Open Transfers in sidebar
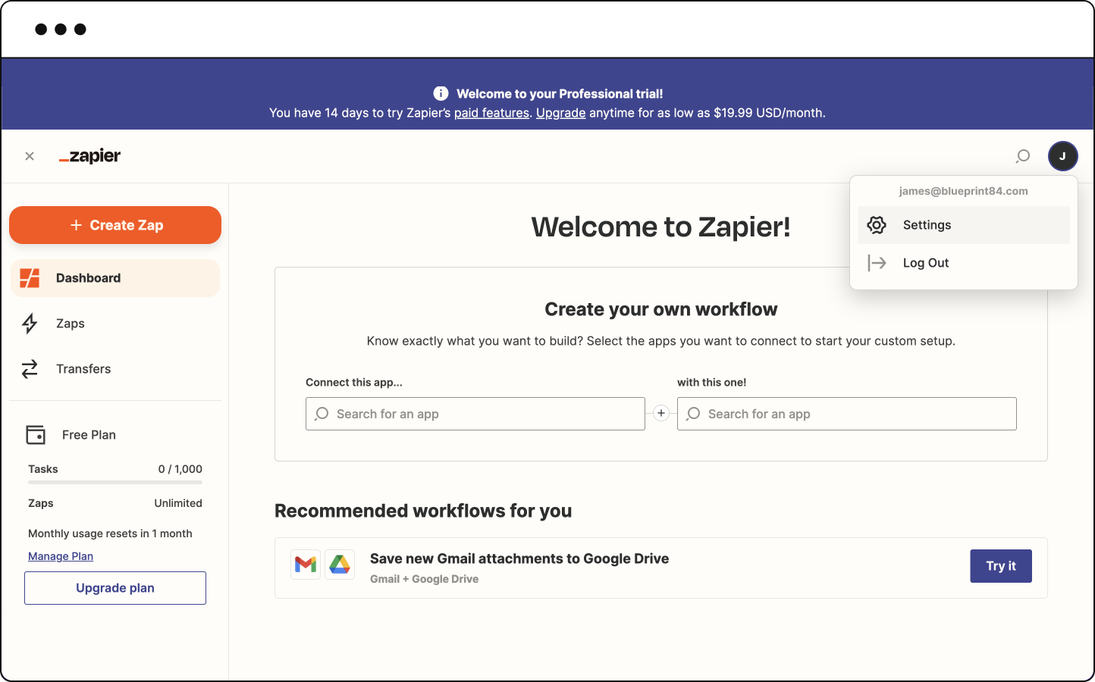This screenshot has width=1095, height=682. click(x=115, y=369)
